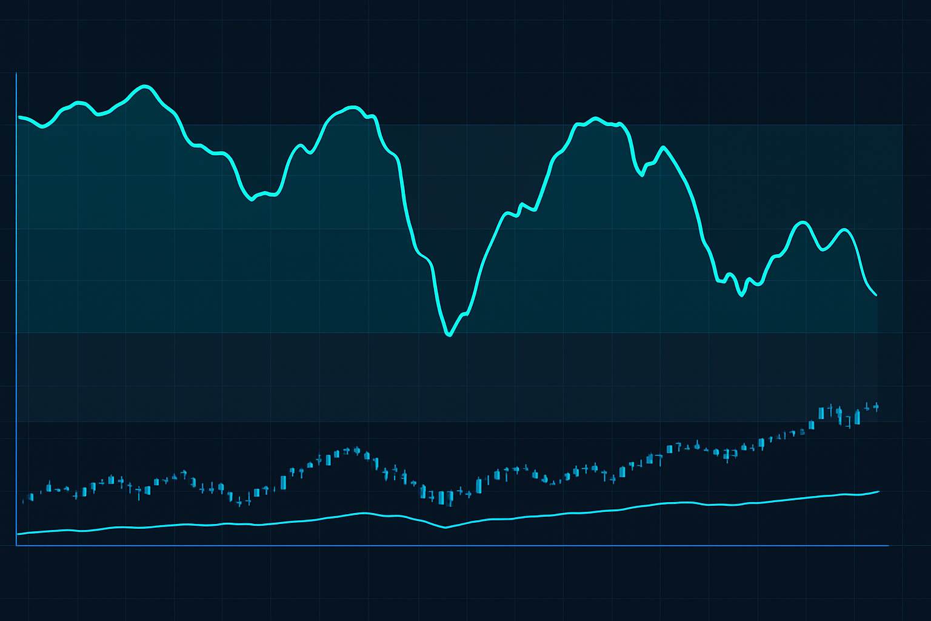931x621 pixels.
Task: Click the deepest trough in the line chart
Action: (x=449, y=334)
